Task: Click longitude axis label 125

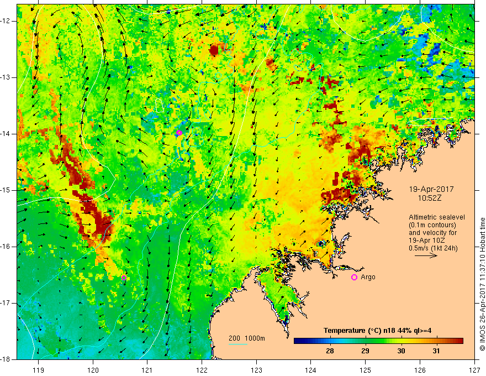Action: pyautogui.click(x=365, y=370)
